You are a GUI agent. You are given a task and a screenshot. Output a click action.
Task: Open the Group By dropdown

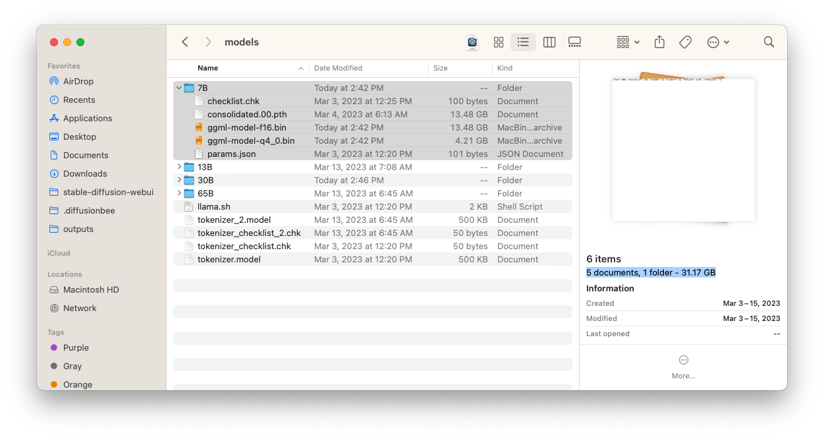628,42
